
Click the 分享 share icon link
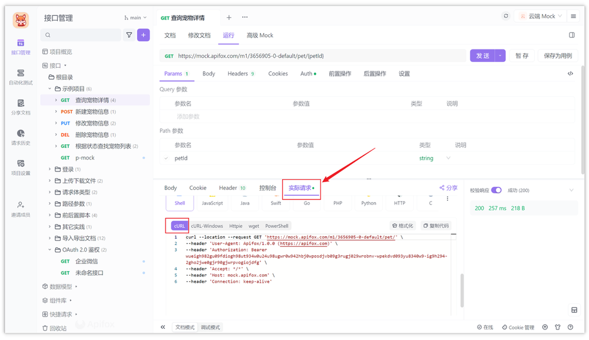coord(448,188)
